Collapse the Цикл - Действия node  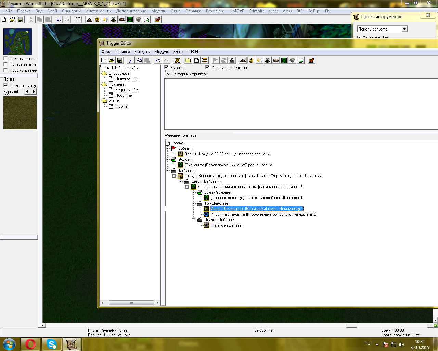[x=181, y=181]
